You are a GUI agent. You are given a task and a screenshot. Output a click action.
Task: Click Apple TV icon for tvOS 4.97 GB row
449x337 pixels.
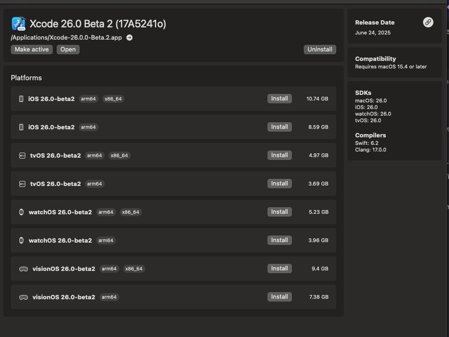pyautogui.click(x=22, y=156)
